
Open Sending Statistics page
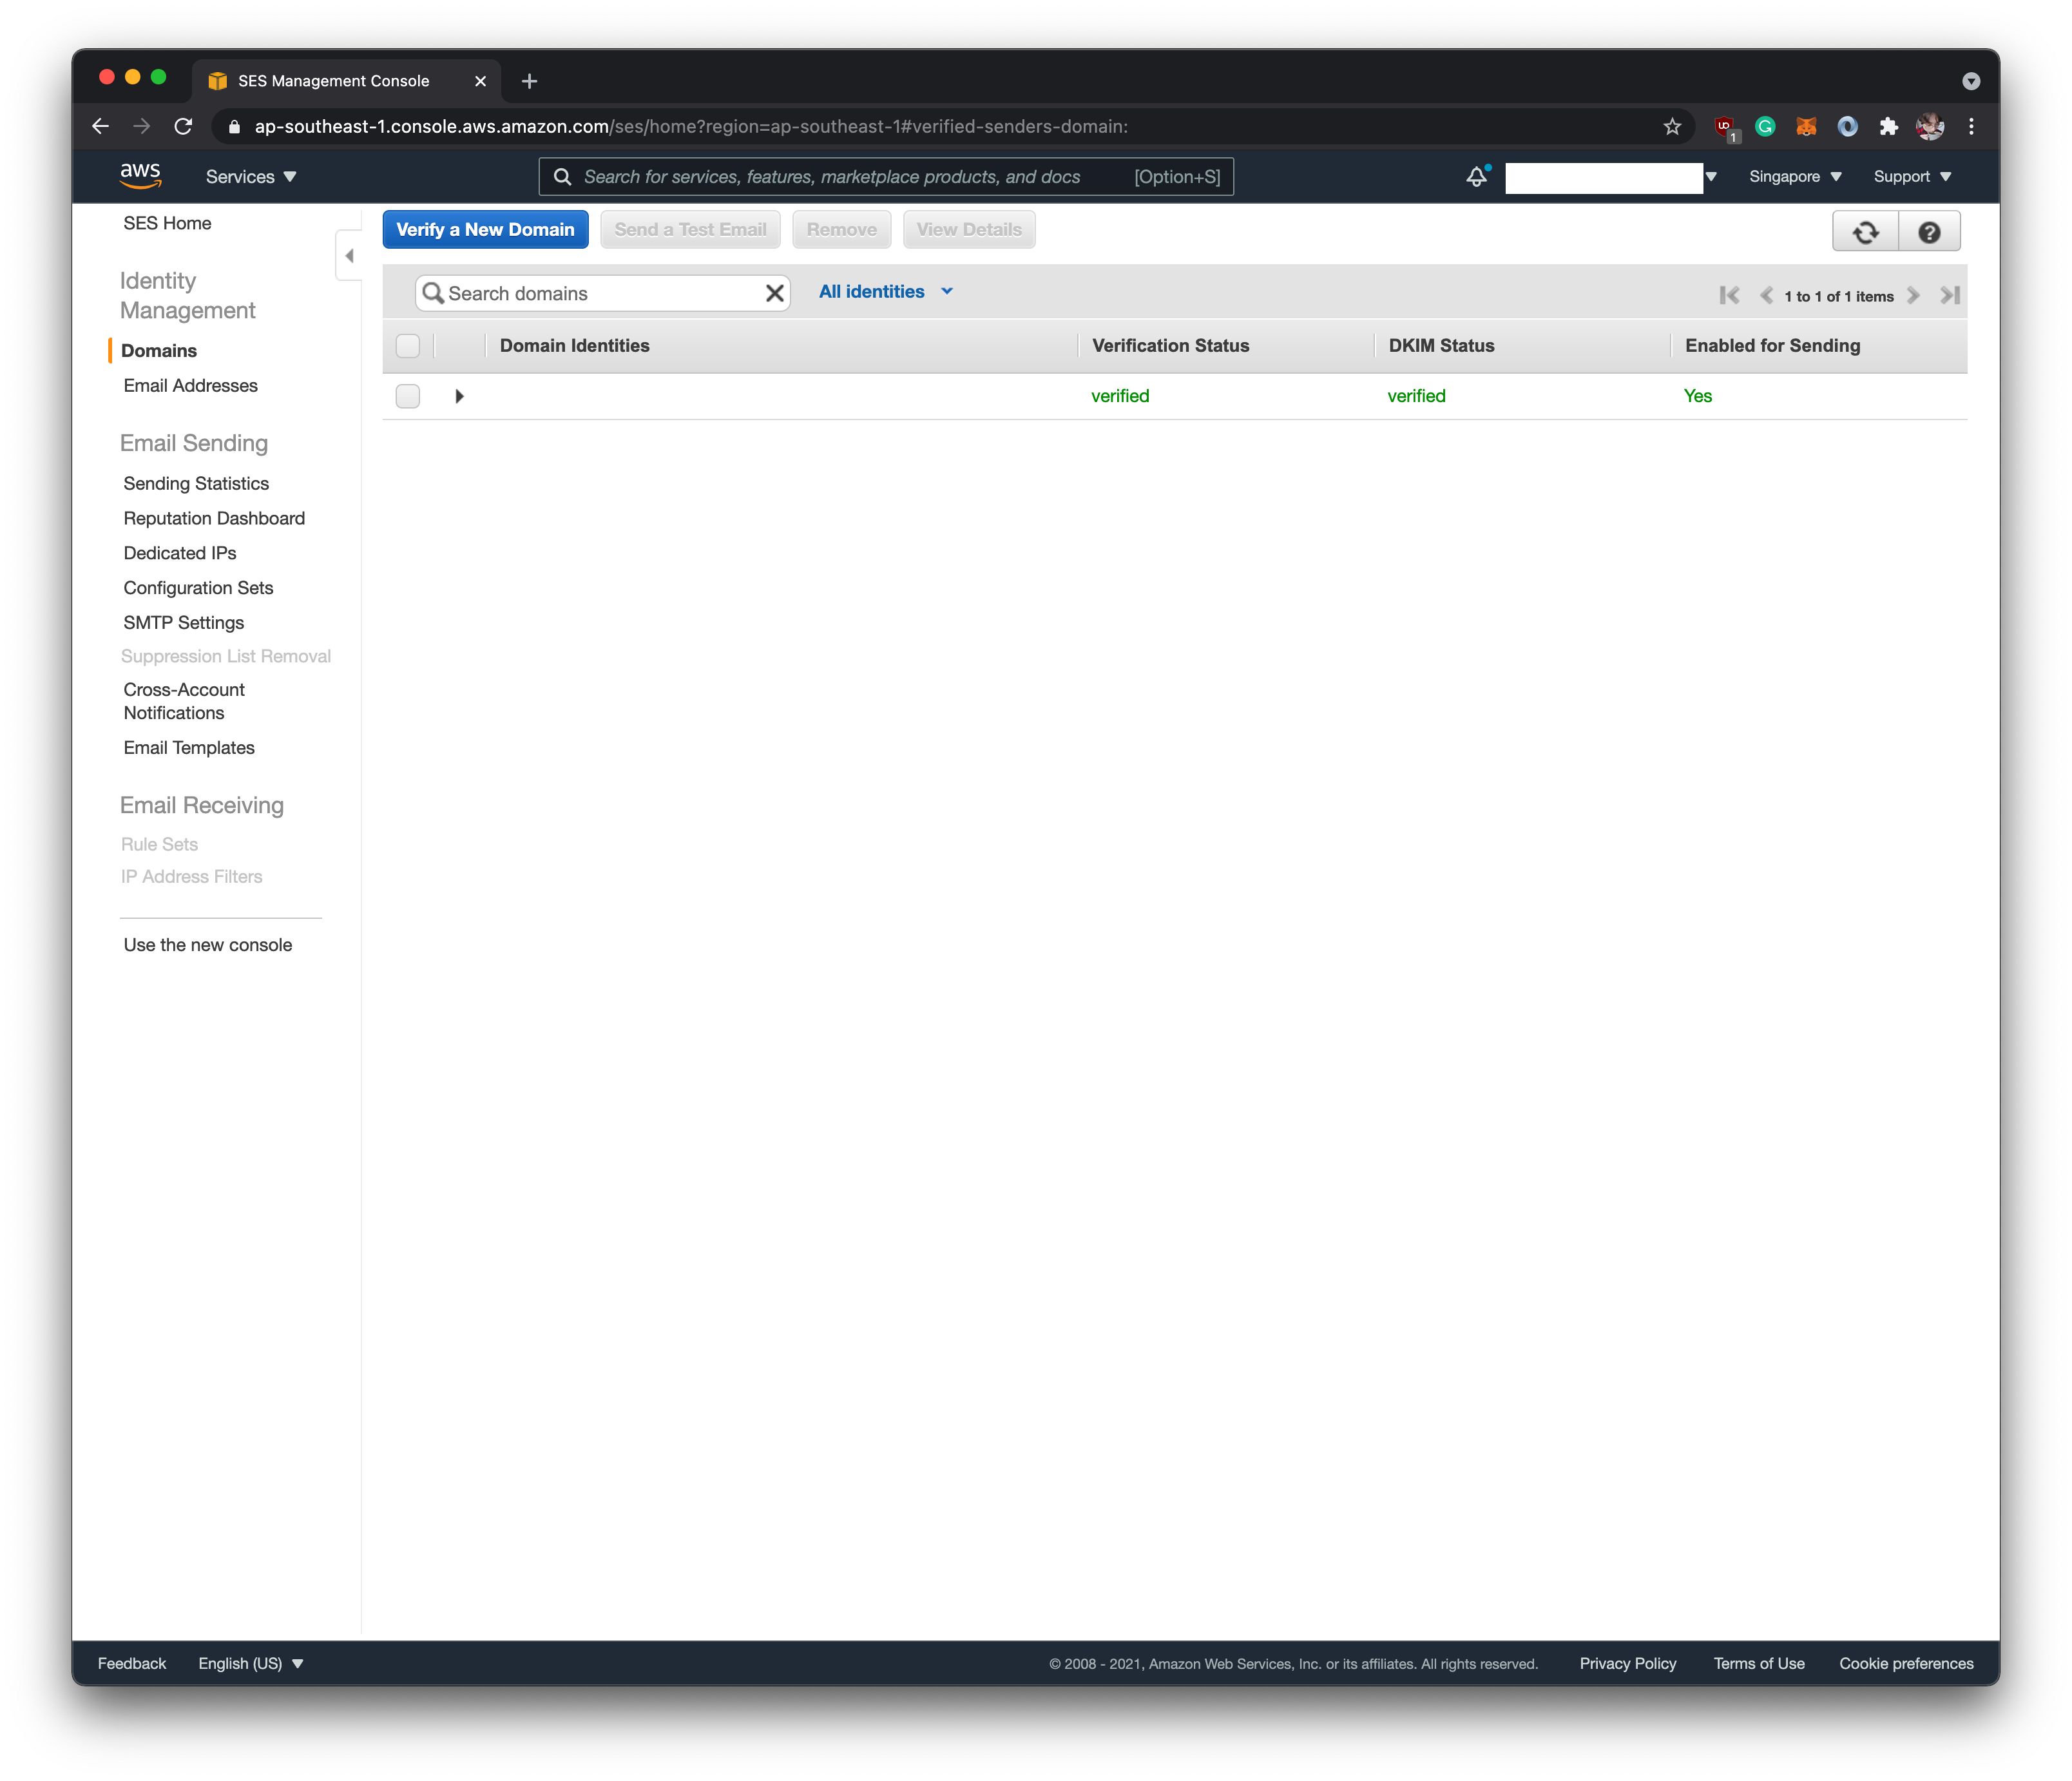click(x=196, y=483)
